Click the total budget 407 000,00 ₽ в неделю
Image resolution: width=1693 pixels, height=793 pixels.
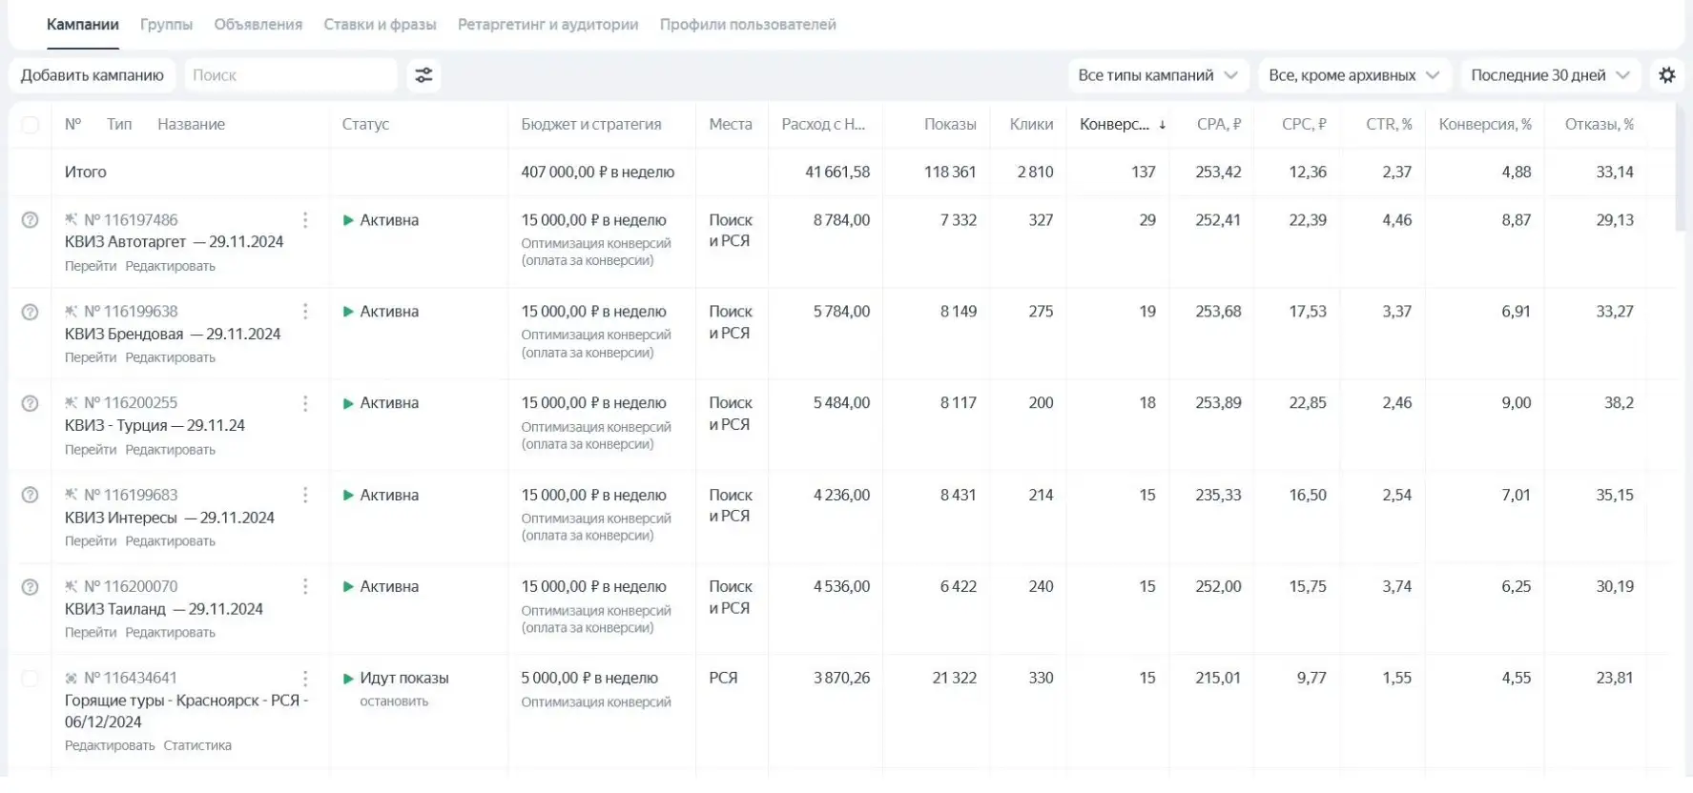598,173
